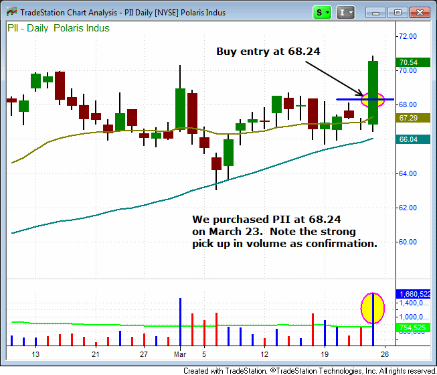Click the yellow highlighted volume ellipse

(x=373, y=308)
